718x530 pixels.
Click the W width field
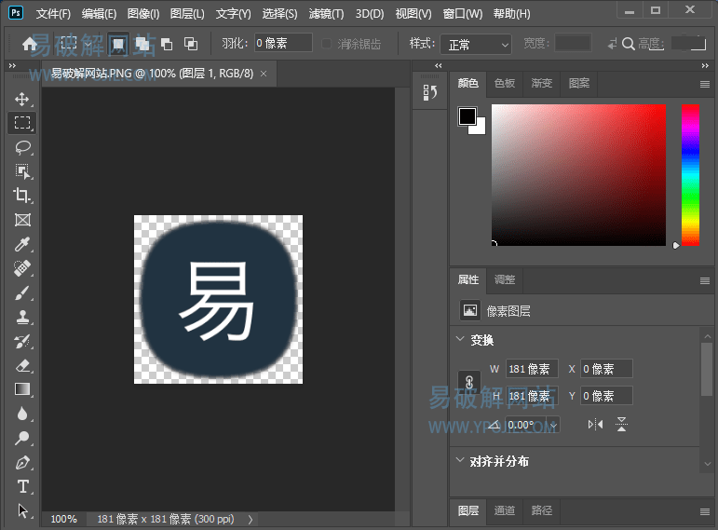pyautogui.click(x=532, y=369)
